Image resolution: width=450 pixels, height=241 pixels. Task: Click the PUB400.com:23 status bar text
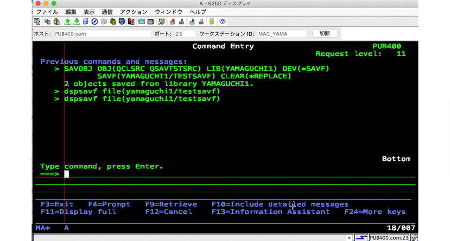click(x=389, y=238)
